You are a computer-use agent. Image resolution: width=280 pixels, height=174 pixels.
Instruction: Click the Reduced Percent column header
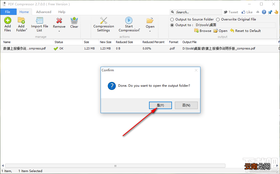point(154,42)
